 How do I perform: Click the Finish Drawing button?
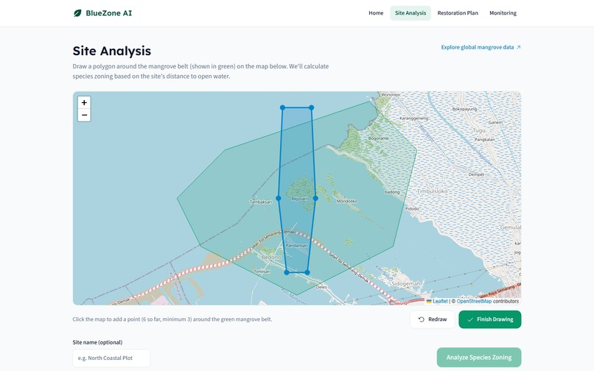pos(490,319)
